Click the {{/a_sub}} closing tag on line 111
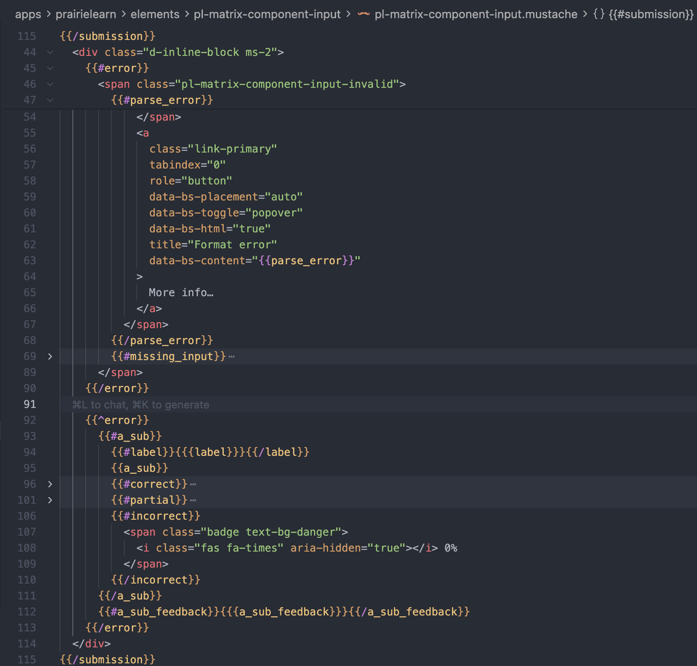This screenshot has height=666, width=697. coord(130,596)
